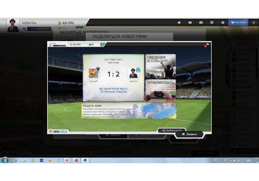Click the Marseille club crest beside kaljamba
The width and height of the screenshot is (259, 181).
tap(138, 70)
